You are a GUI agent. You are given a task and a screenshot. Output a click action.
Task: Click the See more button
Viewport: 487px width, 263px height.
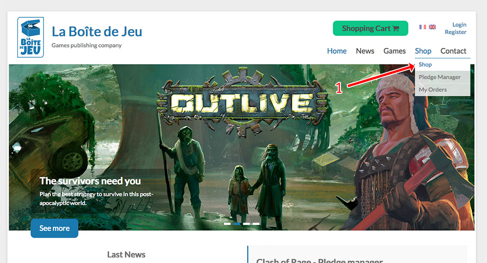55,228
